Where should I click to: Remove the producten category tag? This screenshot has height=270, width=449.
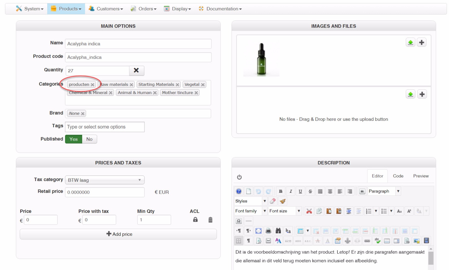(x=92, y=85)
